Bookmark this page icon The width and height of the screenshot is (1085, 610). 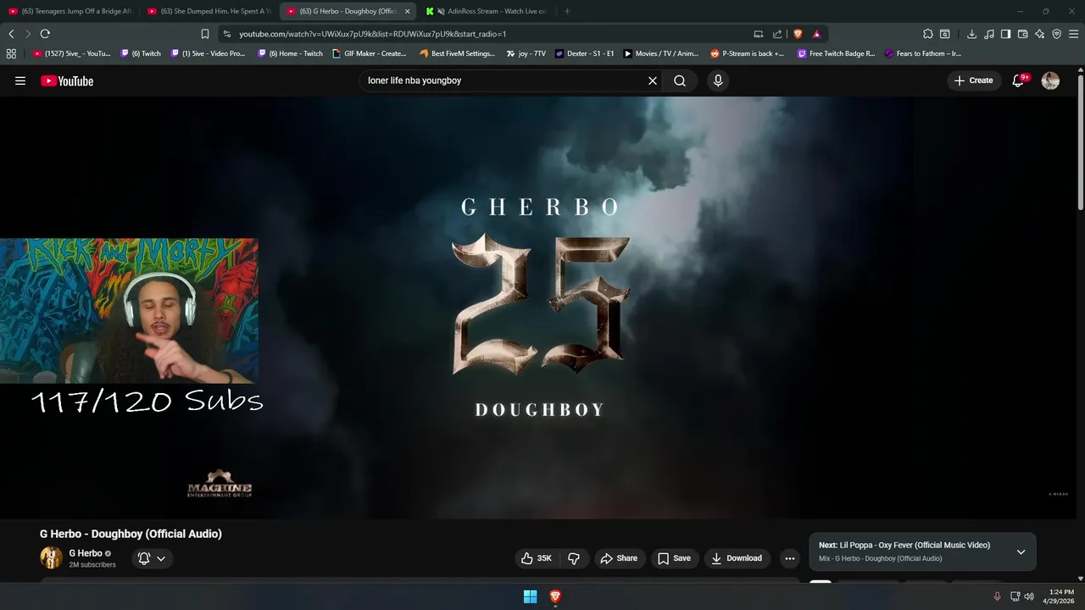(204, 34)
